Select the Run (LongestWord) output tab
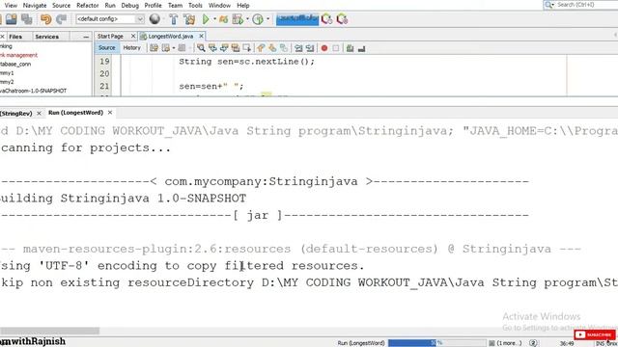Screen dimensions: 618x347 click(x=75, y=113)
